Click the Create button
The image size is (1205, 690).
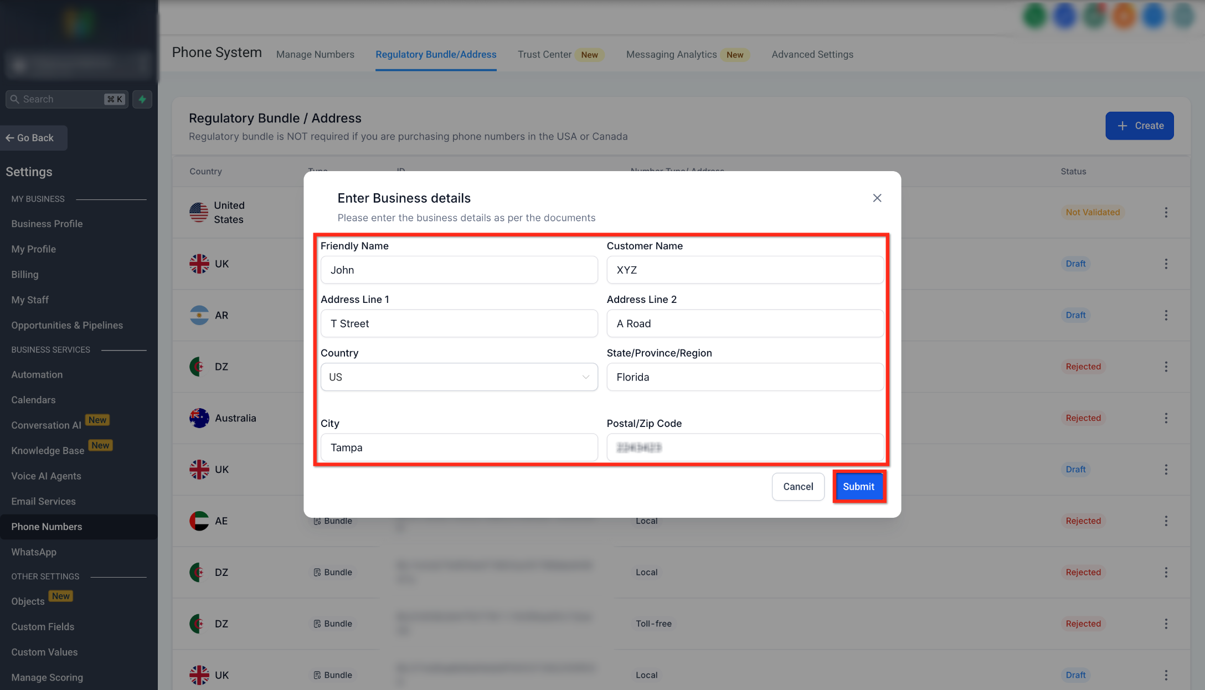(x=1139, y=126)
